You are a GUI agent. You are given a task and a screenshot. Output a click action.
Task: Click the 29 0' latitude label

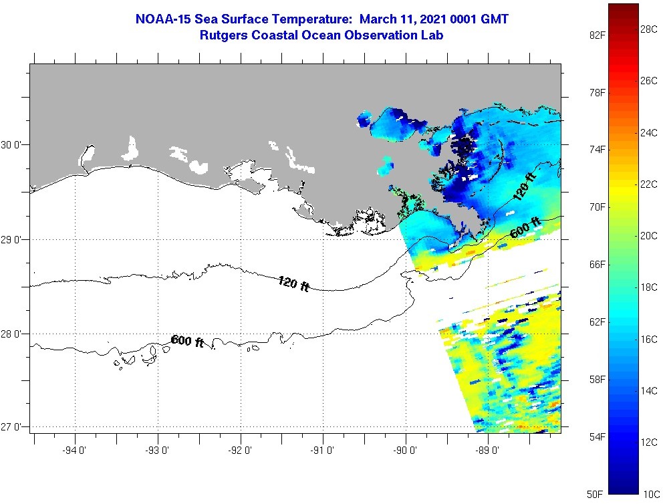click(x=9, y=240)
